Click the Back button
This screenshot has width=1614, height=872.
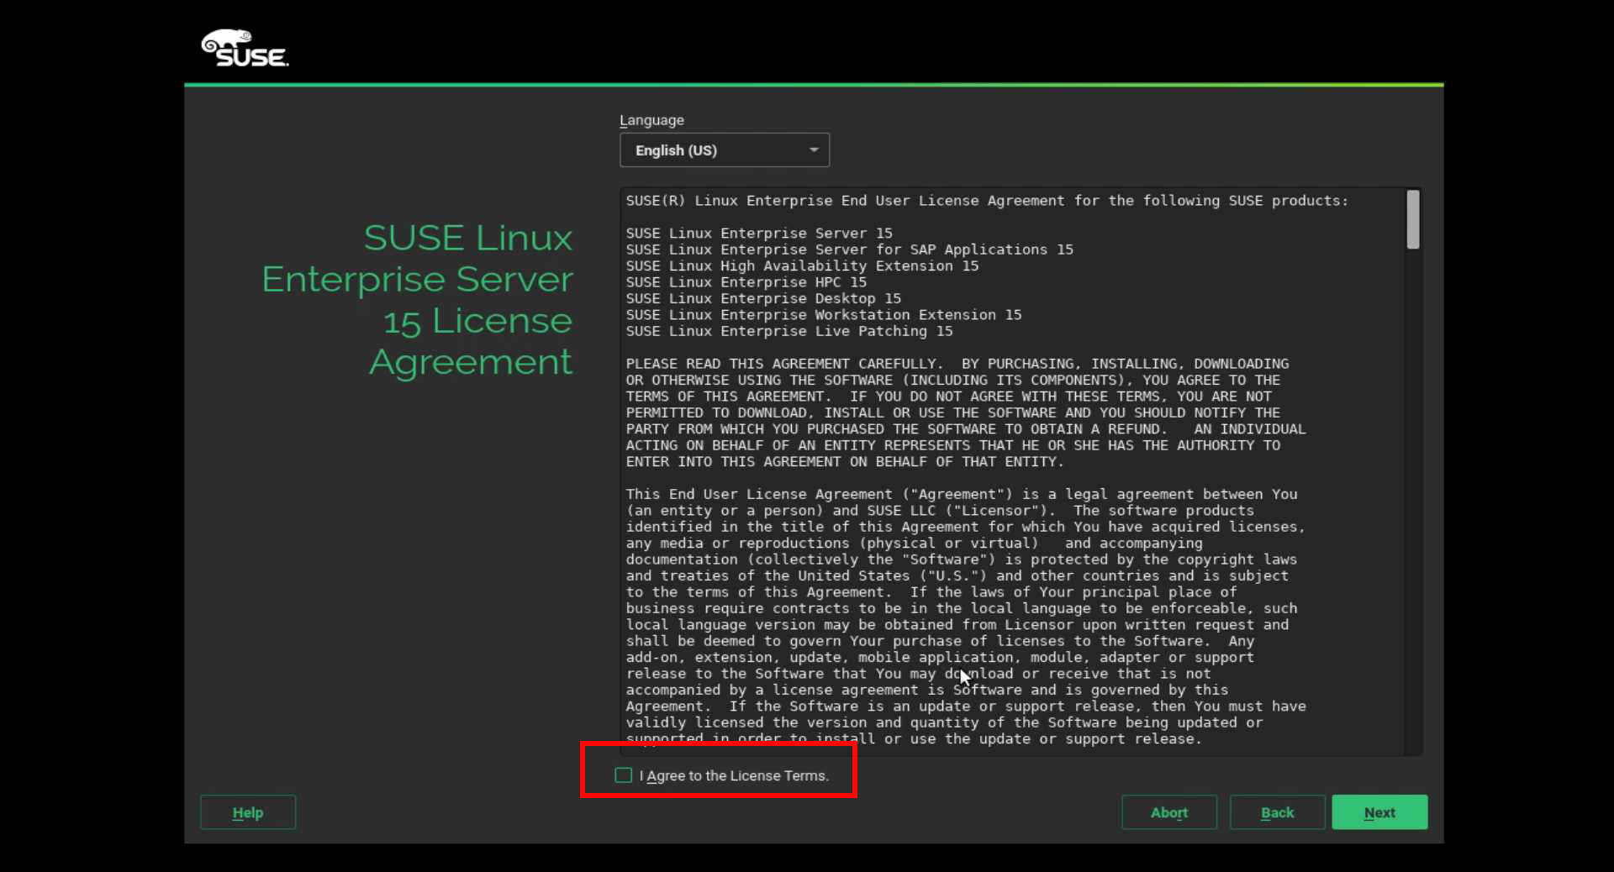coord(1277,812)
